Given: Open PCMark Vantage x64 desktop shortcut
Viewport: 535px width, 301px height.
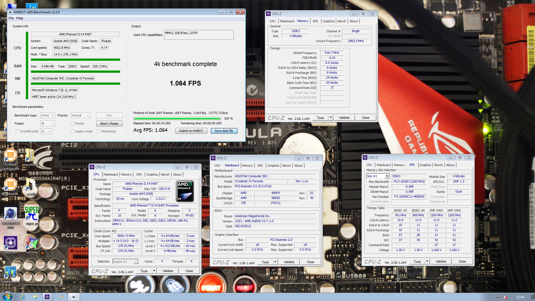Looking at the screenshot, I should coord(10,159).
